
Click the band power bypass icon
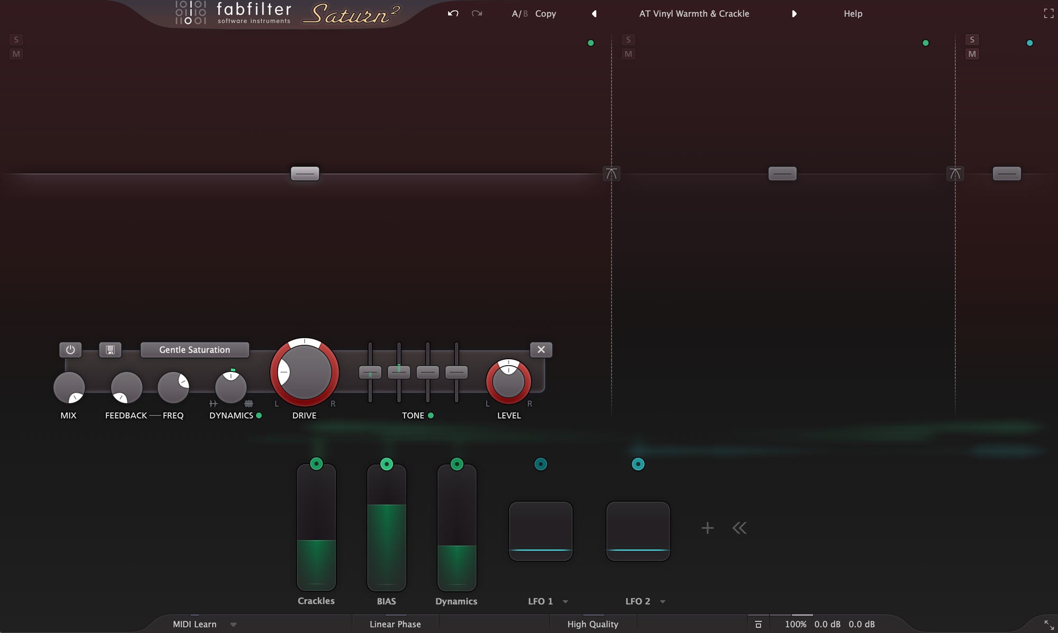pos(70,350)
